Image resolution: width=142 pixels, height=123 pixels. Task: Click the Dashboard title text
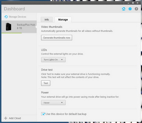pyautogui.click(x=15, y=9)
